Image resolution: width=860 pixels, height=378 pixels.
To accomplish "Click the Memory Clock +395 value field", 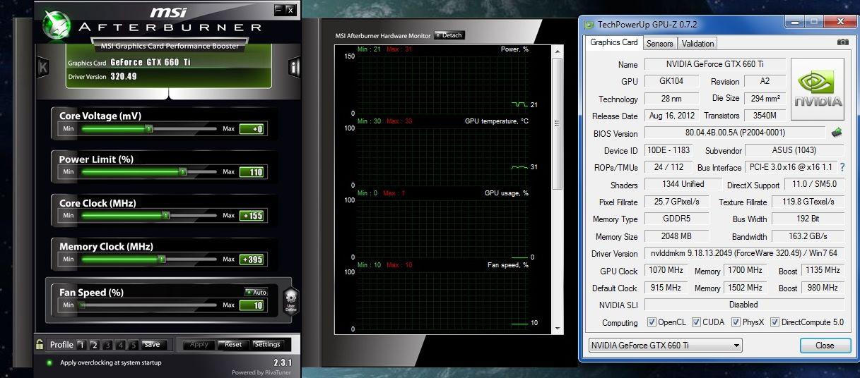I will tap(252, 260).
